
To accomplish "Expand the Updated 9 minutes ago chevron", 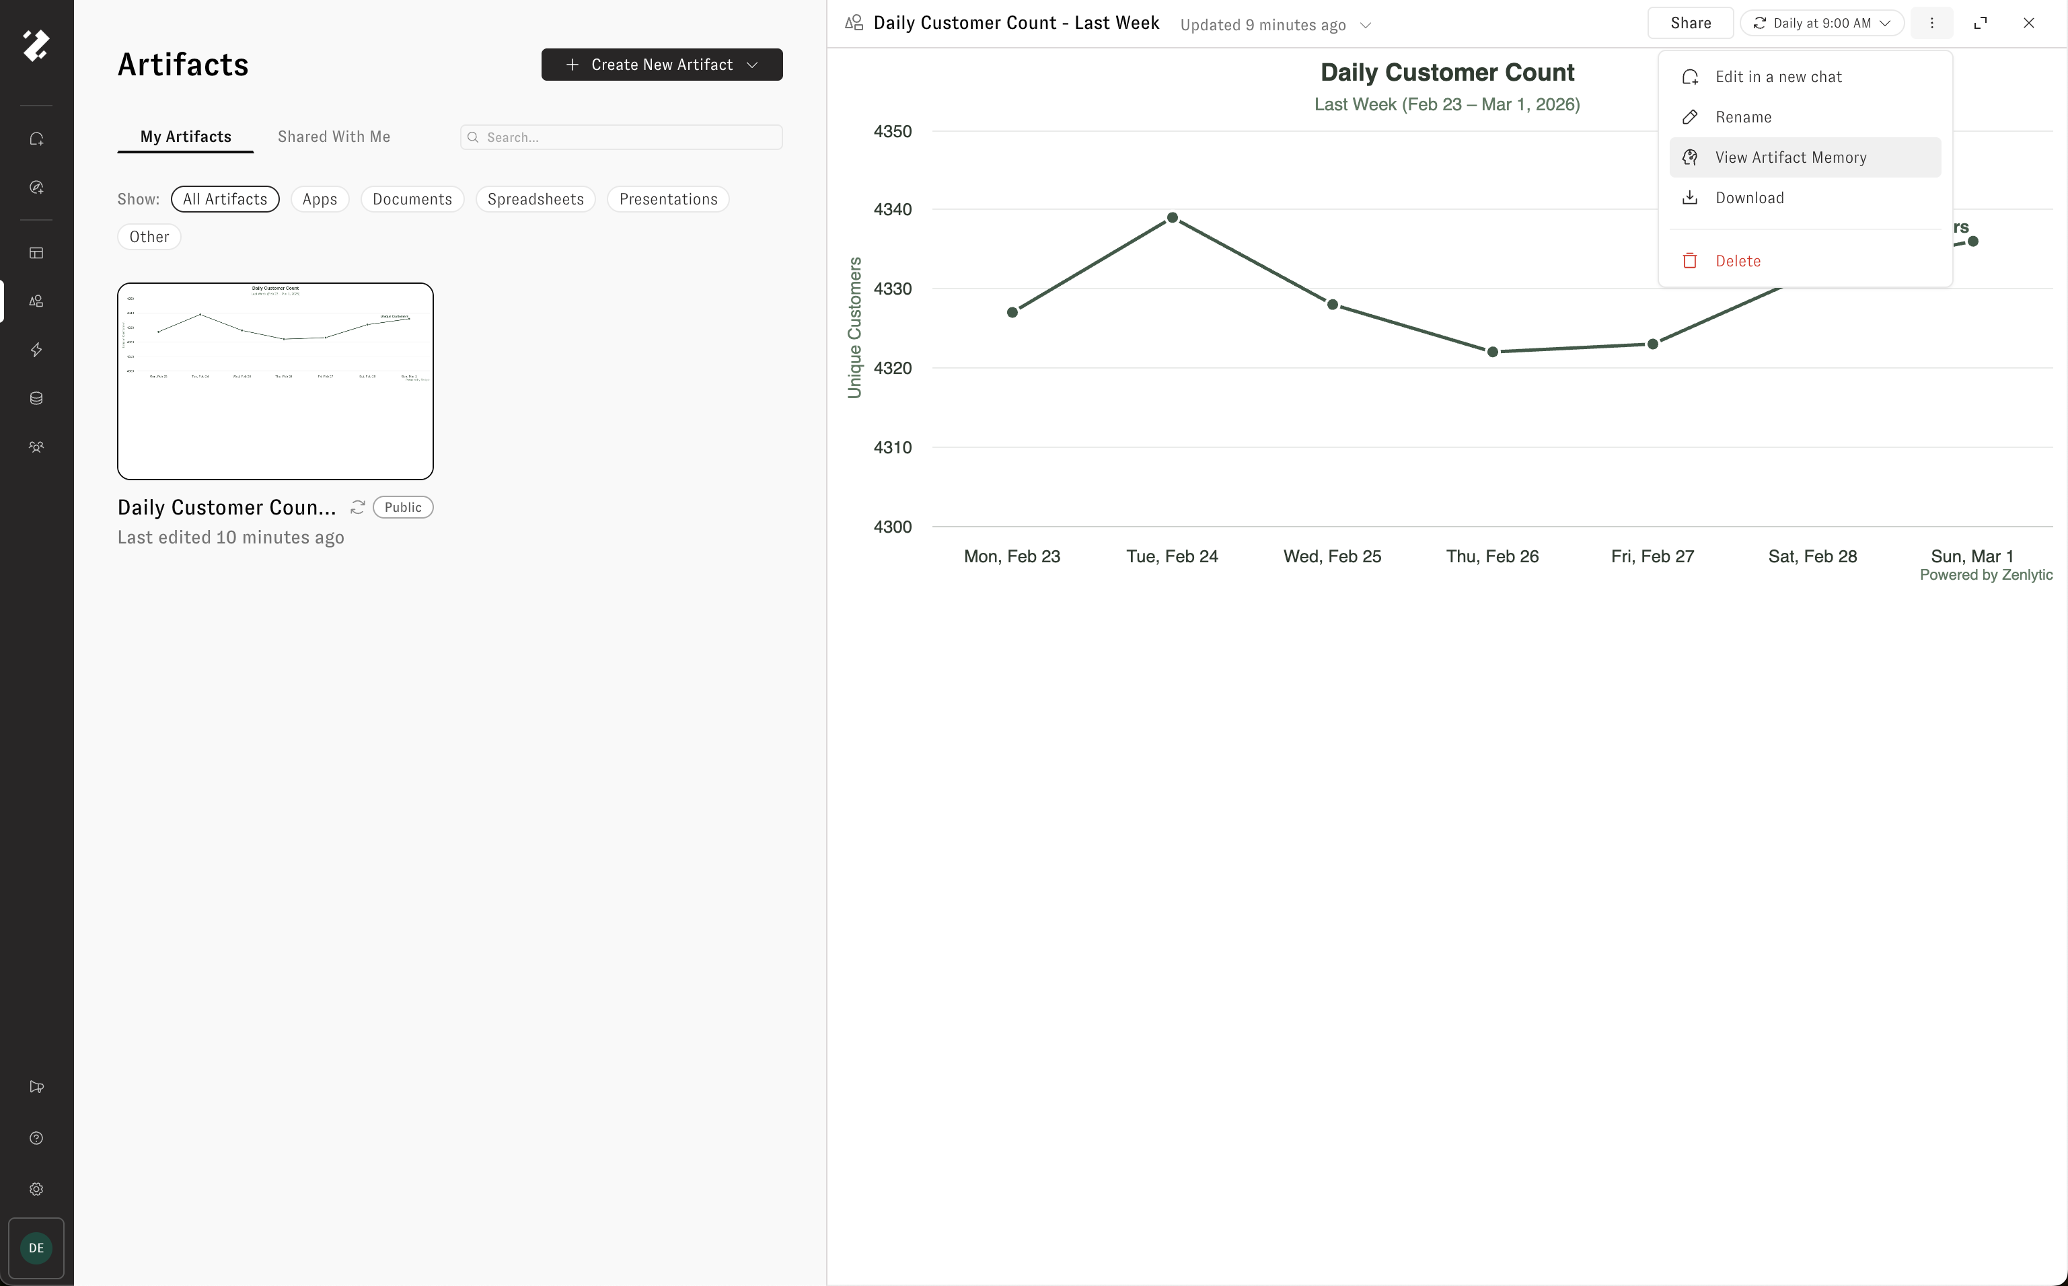I will click(x=1366, y=26).
